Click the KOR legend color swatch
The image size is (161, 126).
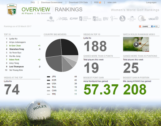49,80
